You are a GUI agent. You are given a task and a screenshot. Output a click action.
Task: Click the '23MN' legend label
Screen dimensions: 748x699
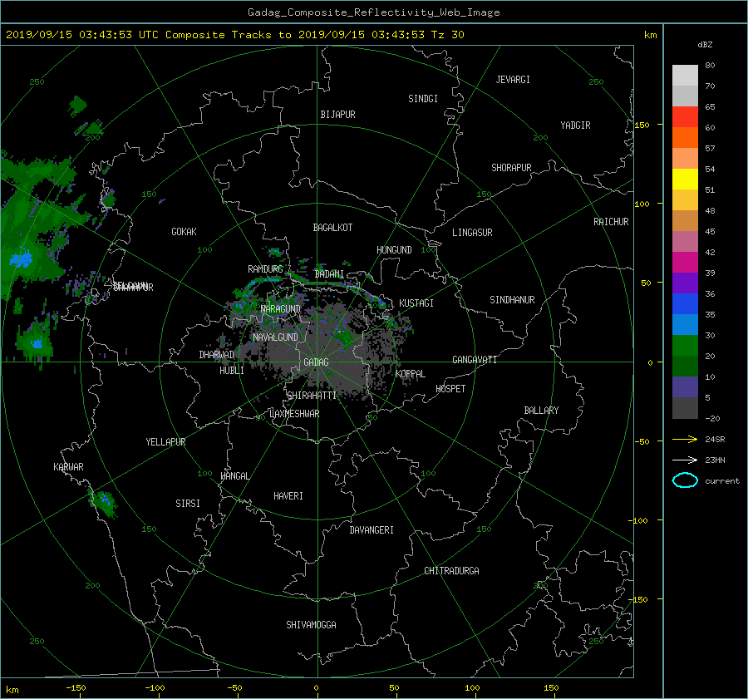point(715,460)
